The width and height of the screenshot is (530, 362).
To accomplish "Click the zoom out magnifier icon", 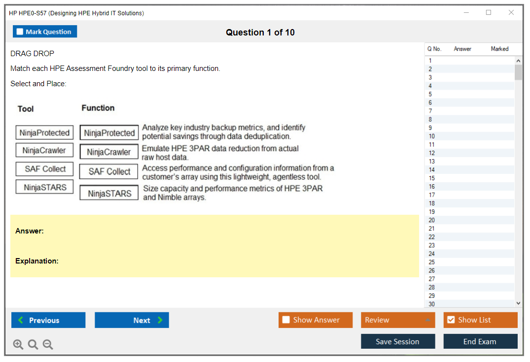I will pyautogui.click(x=48, y=345).
